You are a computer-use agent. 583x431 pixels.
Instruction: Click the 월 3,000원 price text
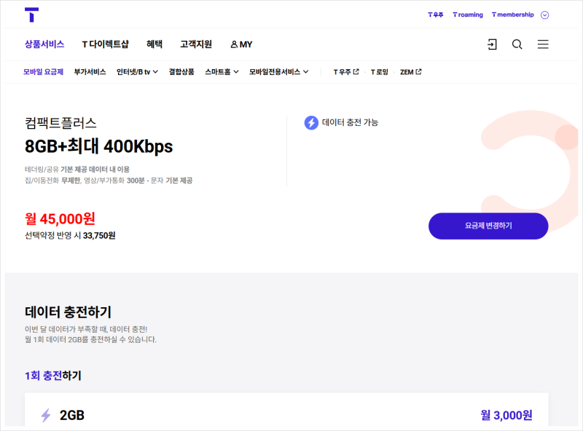click(x=506, y=415)
